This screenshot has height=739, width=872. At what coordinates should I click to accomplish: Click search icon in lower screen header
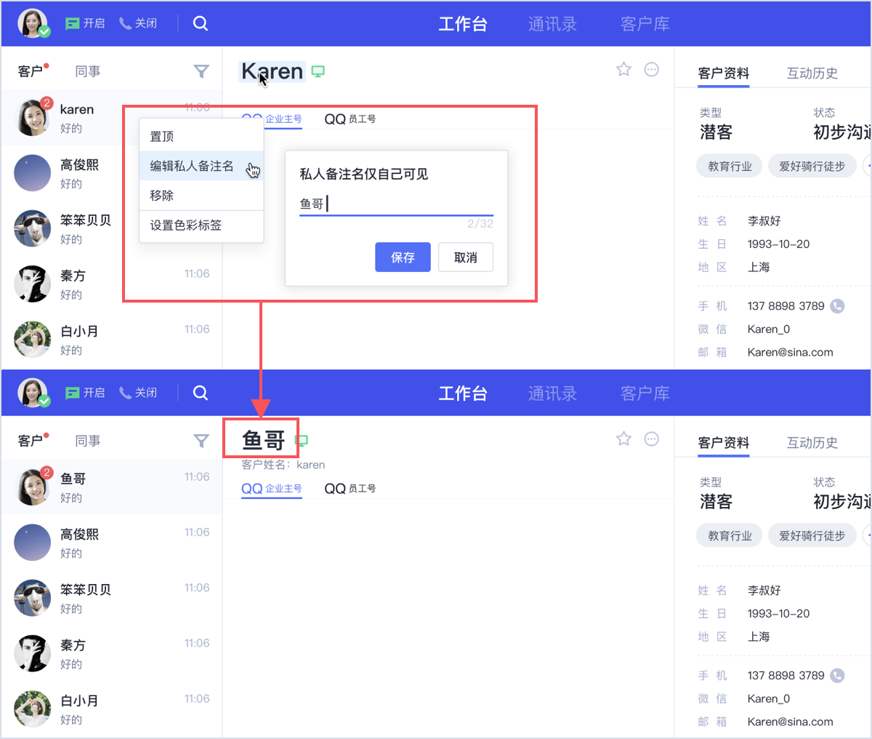point(201,393)
